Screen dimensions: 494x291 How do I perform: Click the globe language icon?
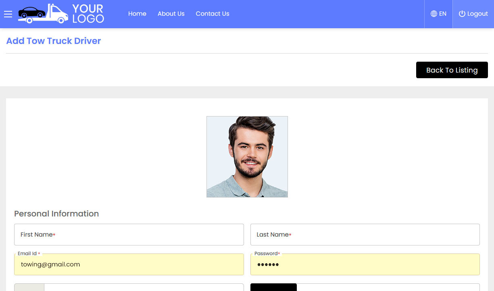click(434, 14)
